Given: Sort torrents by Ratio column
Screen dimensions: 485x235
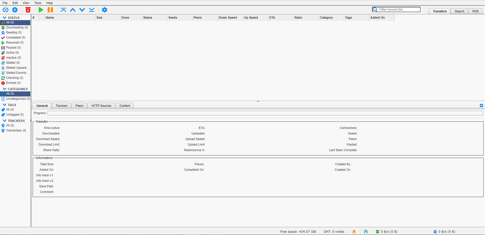Looking at the screenshot, I should pyautogui.click(x=306, y=18).
